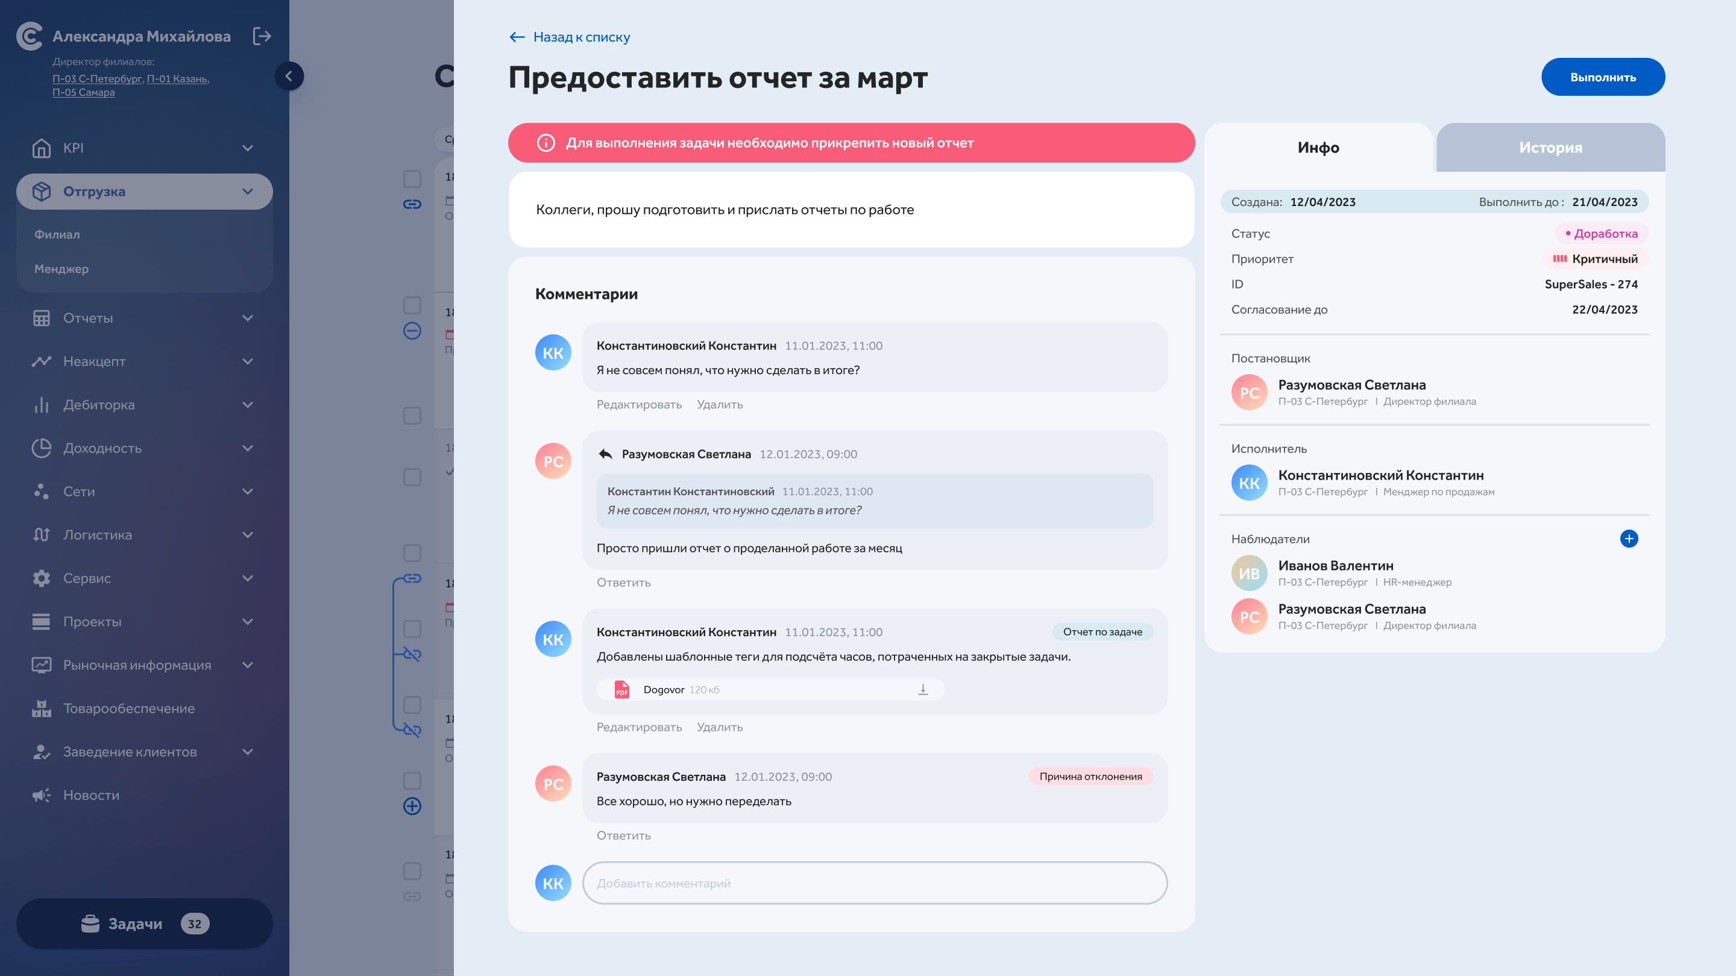Add an observer with the plus icon
Screen dimensions: 1736x976
(x=1628, y=539)
